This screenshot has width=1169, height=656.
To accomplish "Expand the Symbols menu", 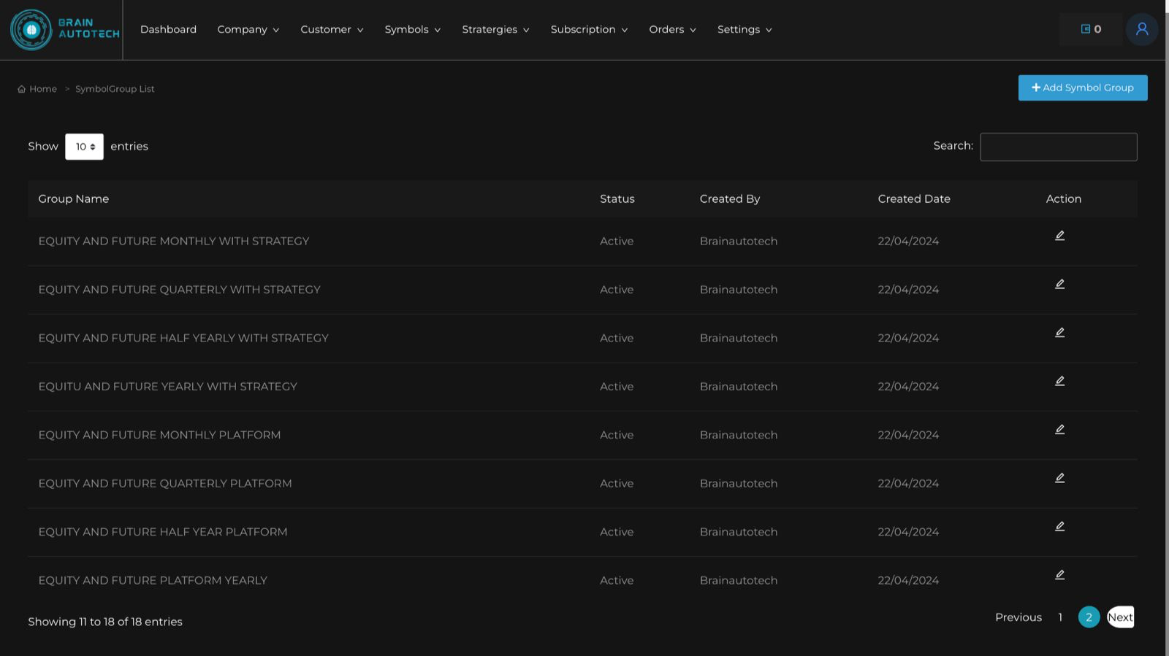I will point(412,30).
